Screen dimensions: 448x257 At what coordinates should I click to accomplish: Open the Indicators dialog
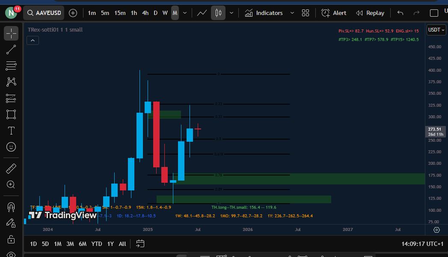pos(264,13)
